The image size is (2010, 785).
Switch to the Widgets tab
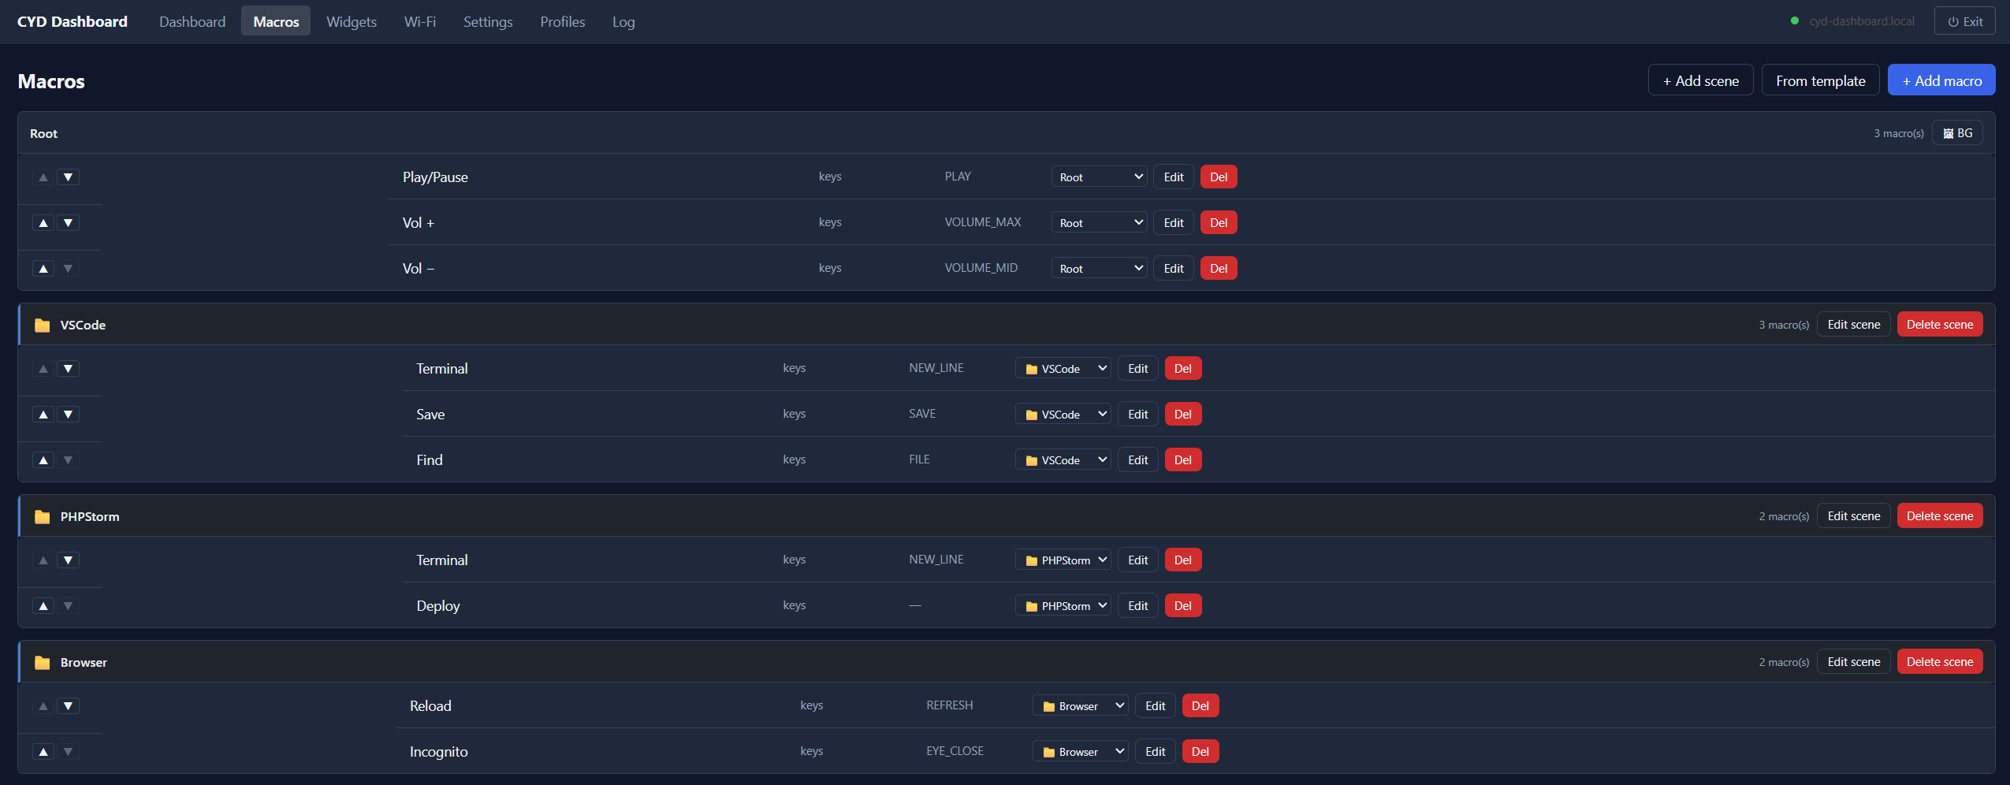pos(352,22)
